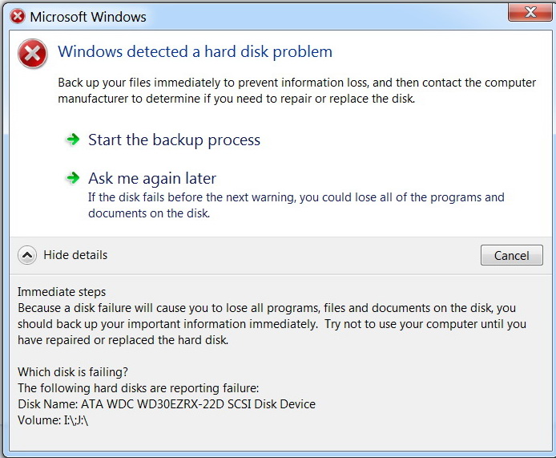Click the Microsoft Windows title bar text
This screenshot has width=556, height=458.
coord(88,17)
